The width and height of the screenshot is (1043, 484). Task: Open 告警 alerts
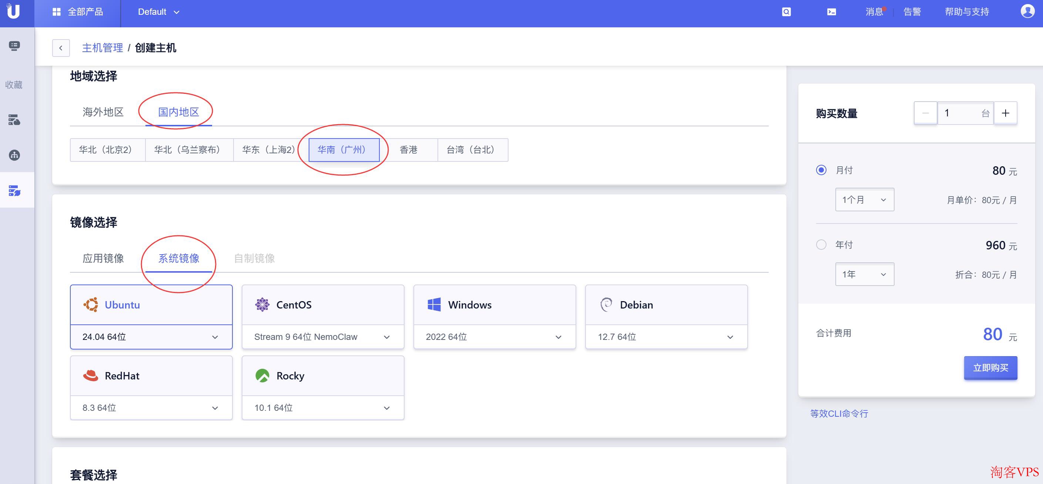(x=912, y=12)
